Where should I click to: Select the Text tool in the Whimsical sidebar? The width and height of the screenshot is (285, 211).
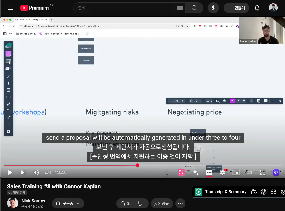coord(8,83)
